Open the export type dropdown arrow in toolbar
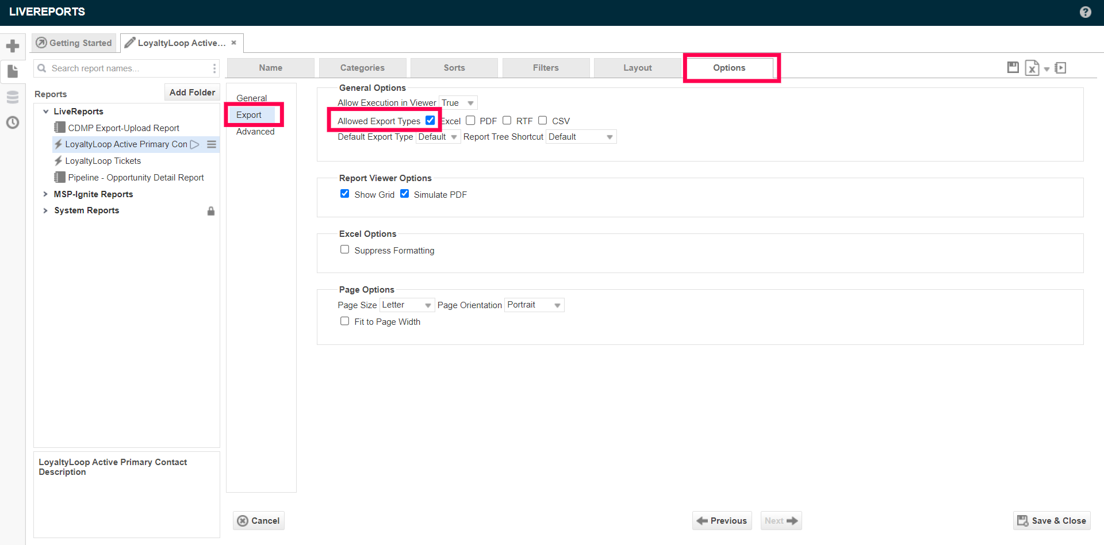This screenshot has width=1104, height=545. point(1046,69)
